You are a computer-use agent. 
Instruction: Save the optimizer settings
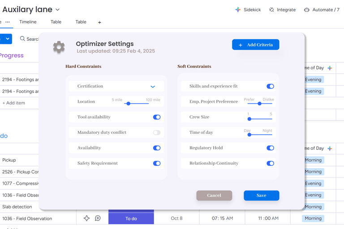261,195
